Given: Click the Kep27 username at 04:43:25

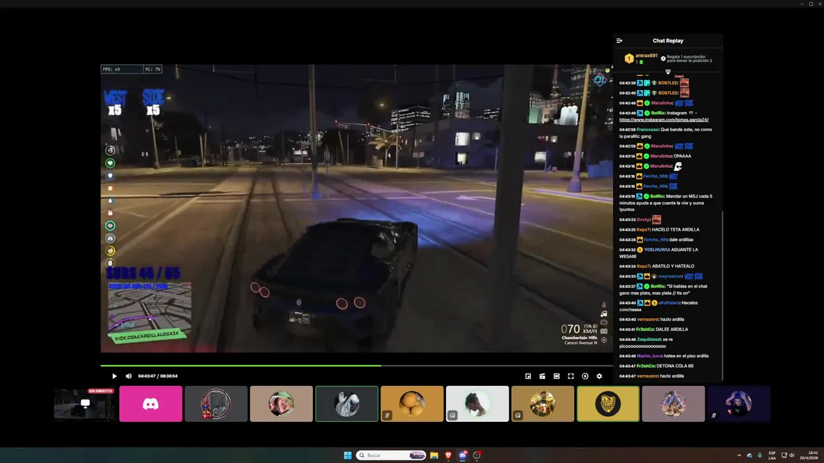Looking at the screenshot, I should coord(643,230).
